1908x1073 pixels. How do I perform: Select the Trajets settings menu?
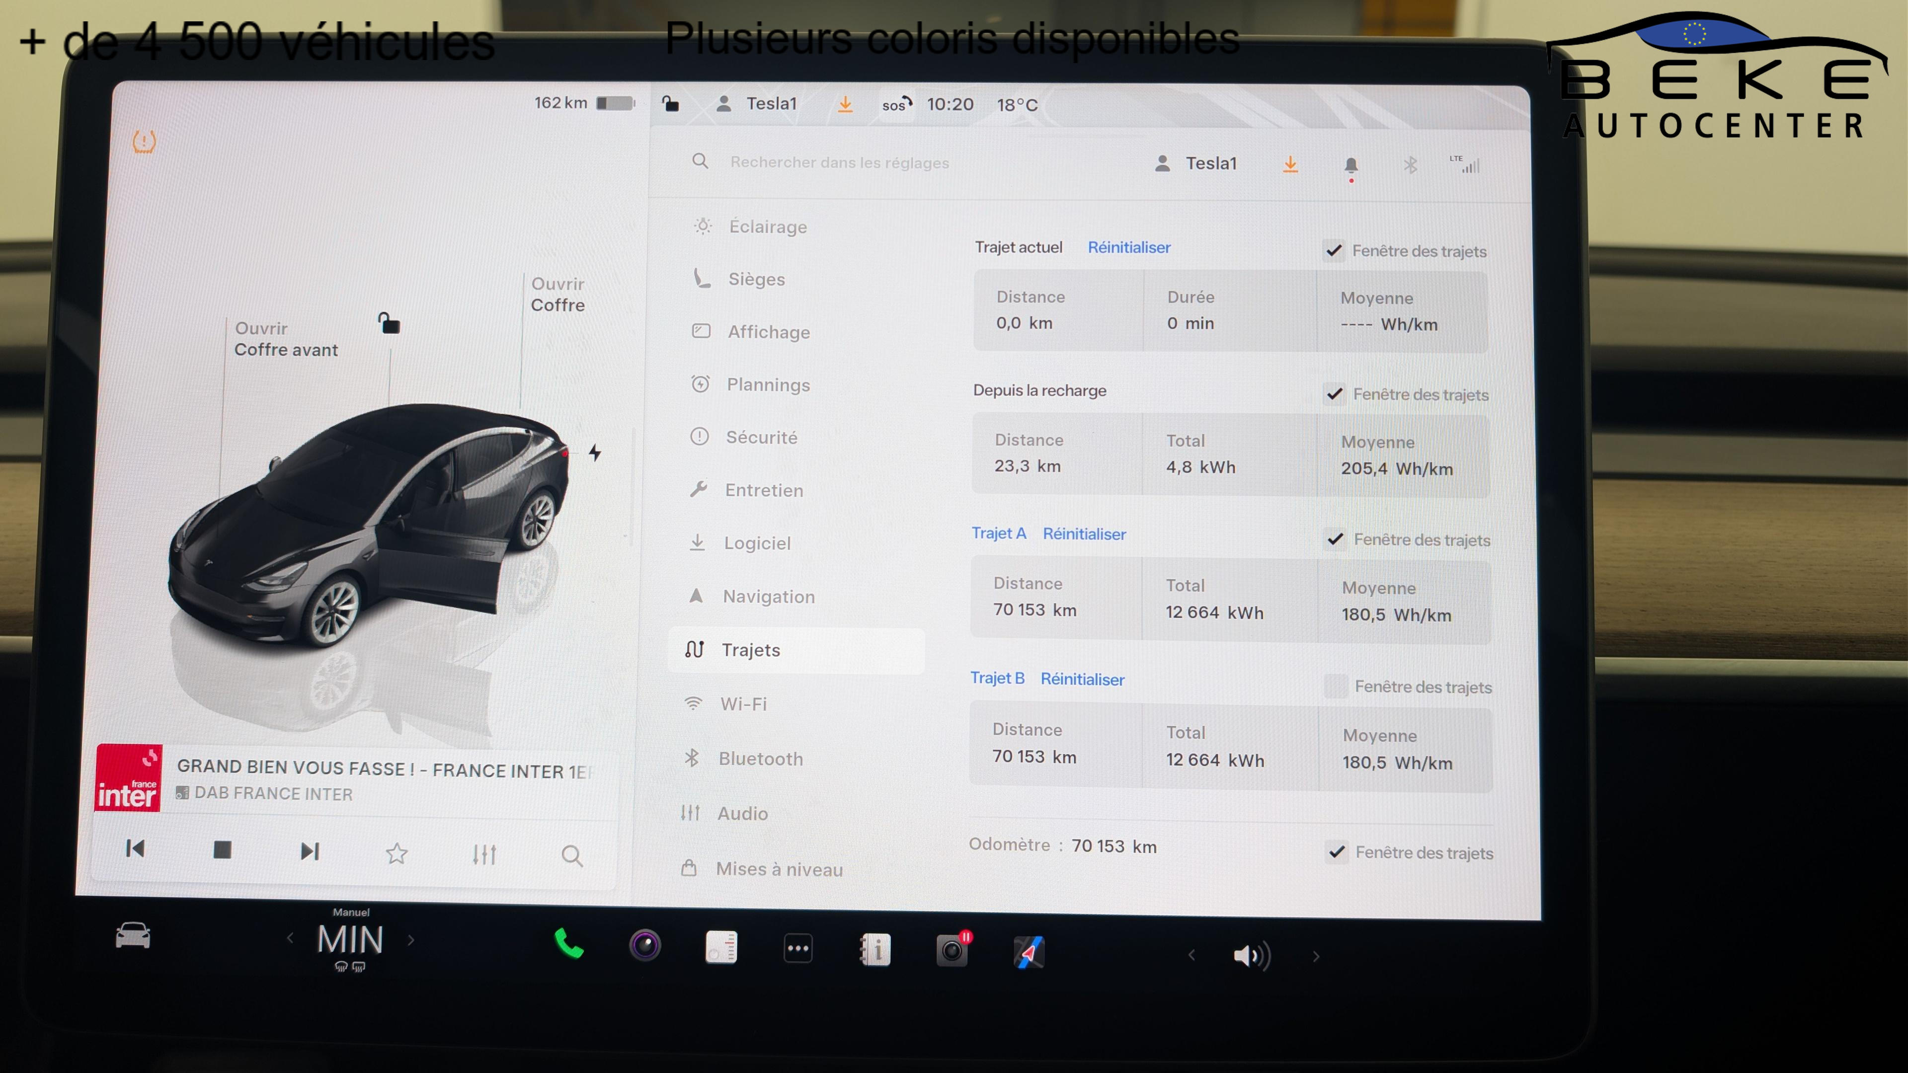(x=796, y=650)
